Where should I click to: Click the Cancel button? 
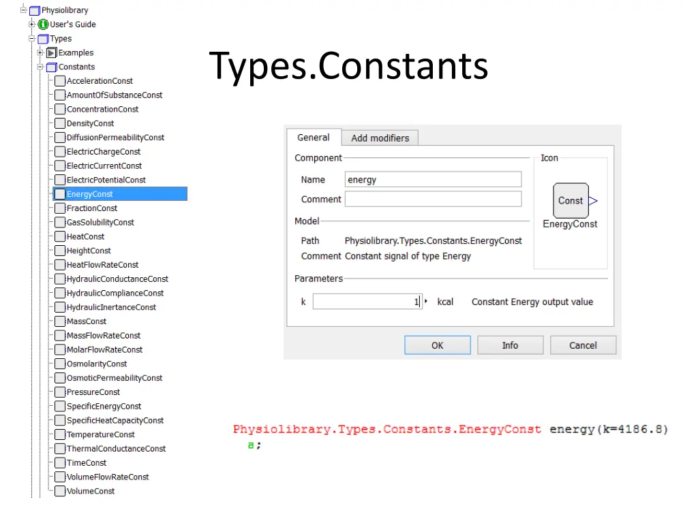[x=583, y=345]
